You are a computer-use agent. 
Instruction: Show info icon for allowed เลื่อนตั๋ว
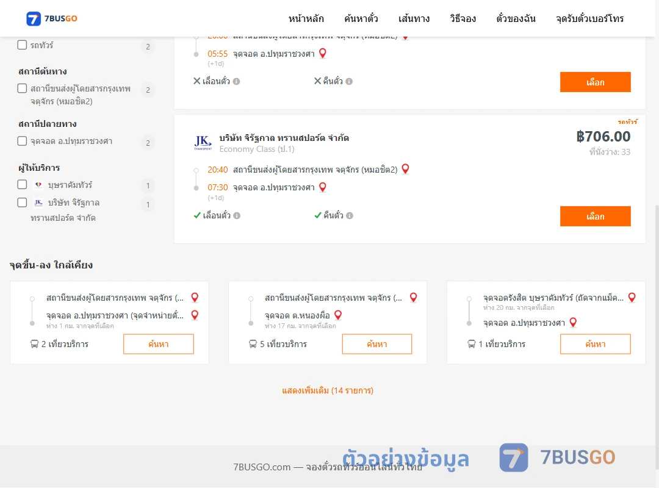237,215
